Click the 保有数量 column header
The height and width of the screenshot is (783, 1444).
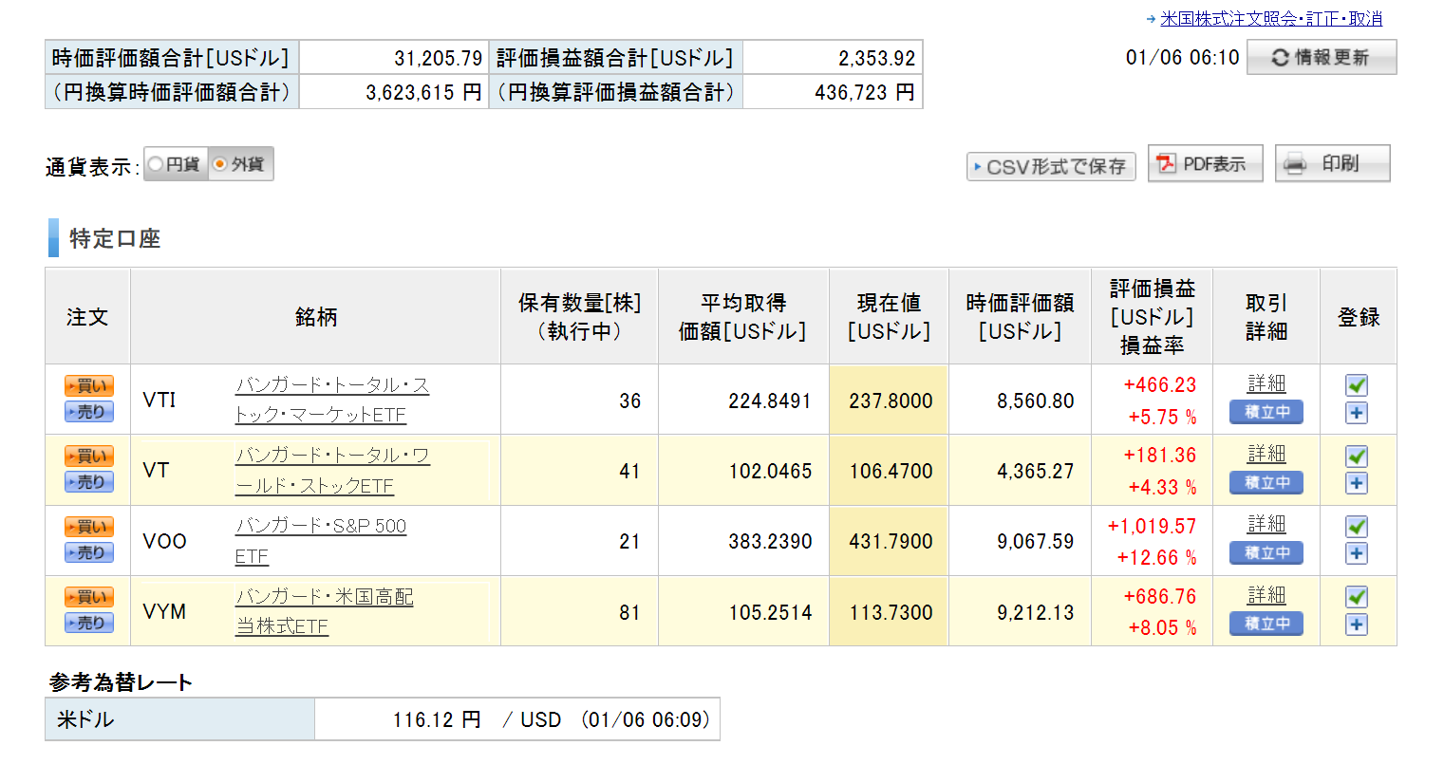pos(579,316)
